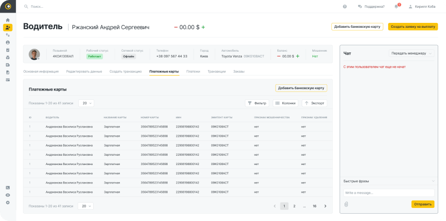Open the Основная информация tab
The width and height of the screenshot is (446, 221).
(41, 72)
